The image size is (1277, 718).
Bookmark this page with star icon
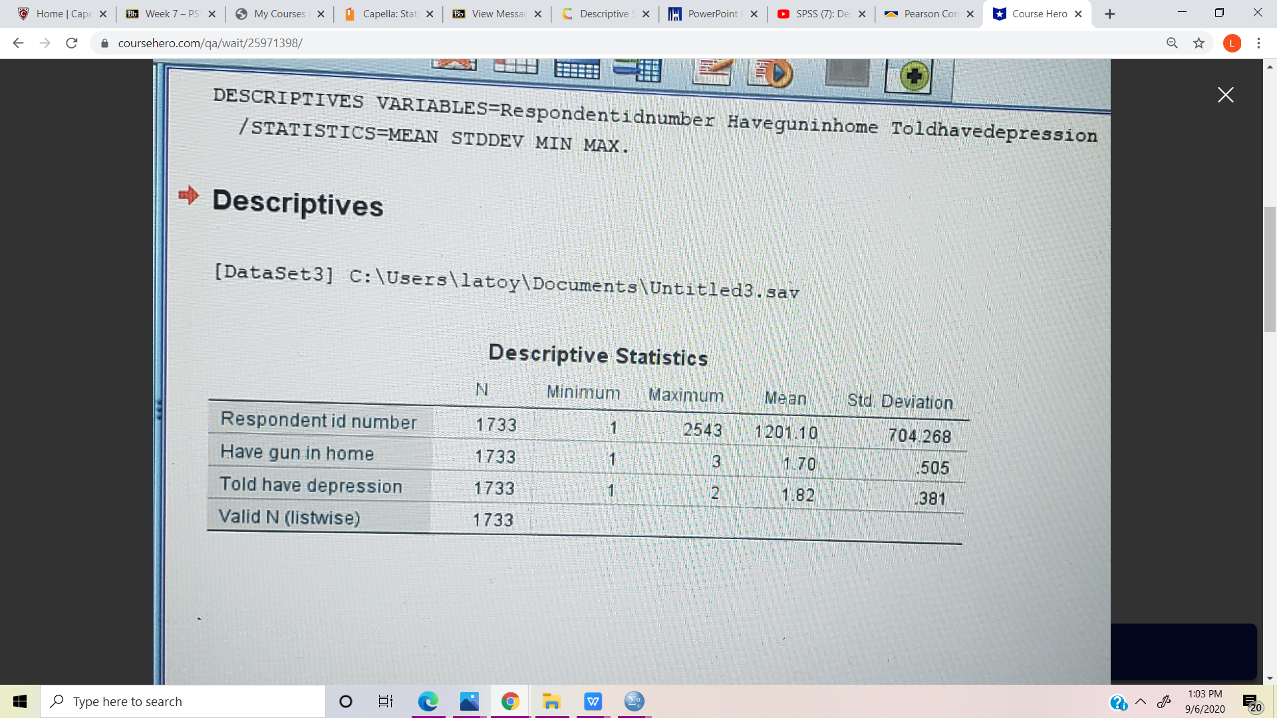[x=1199, y=43]
